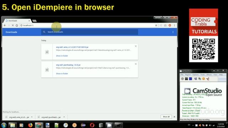
Task: Open CamStudio Options menu
Action: click(195, 75)
